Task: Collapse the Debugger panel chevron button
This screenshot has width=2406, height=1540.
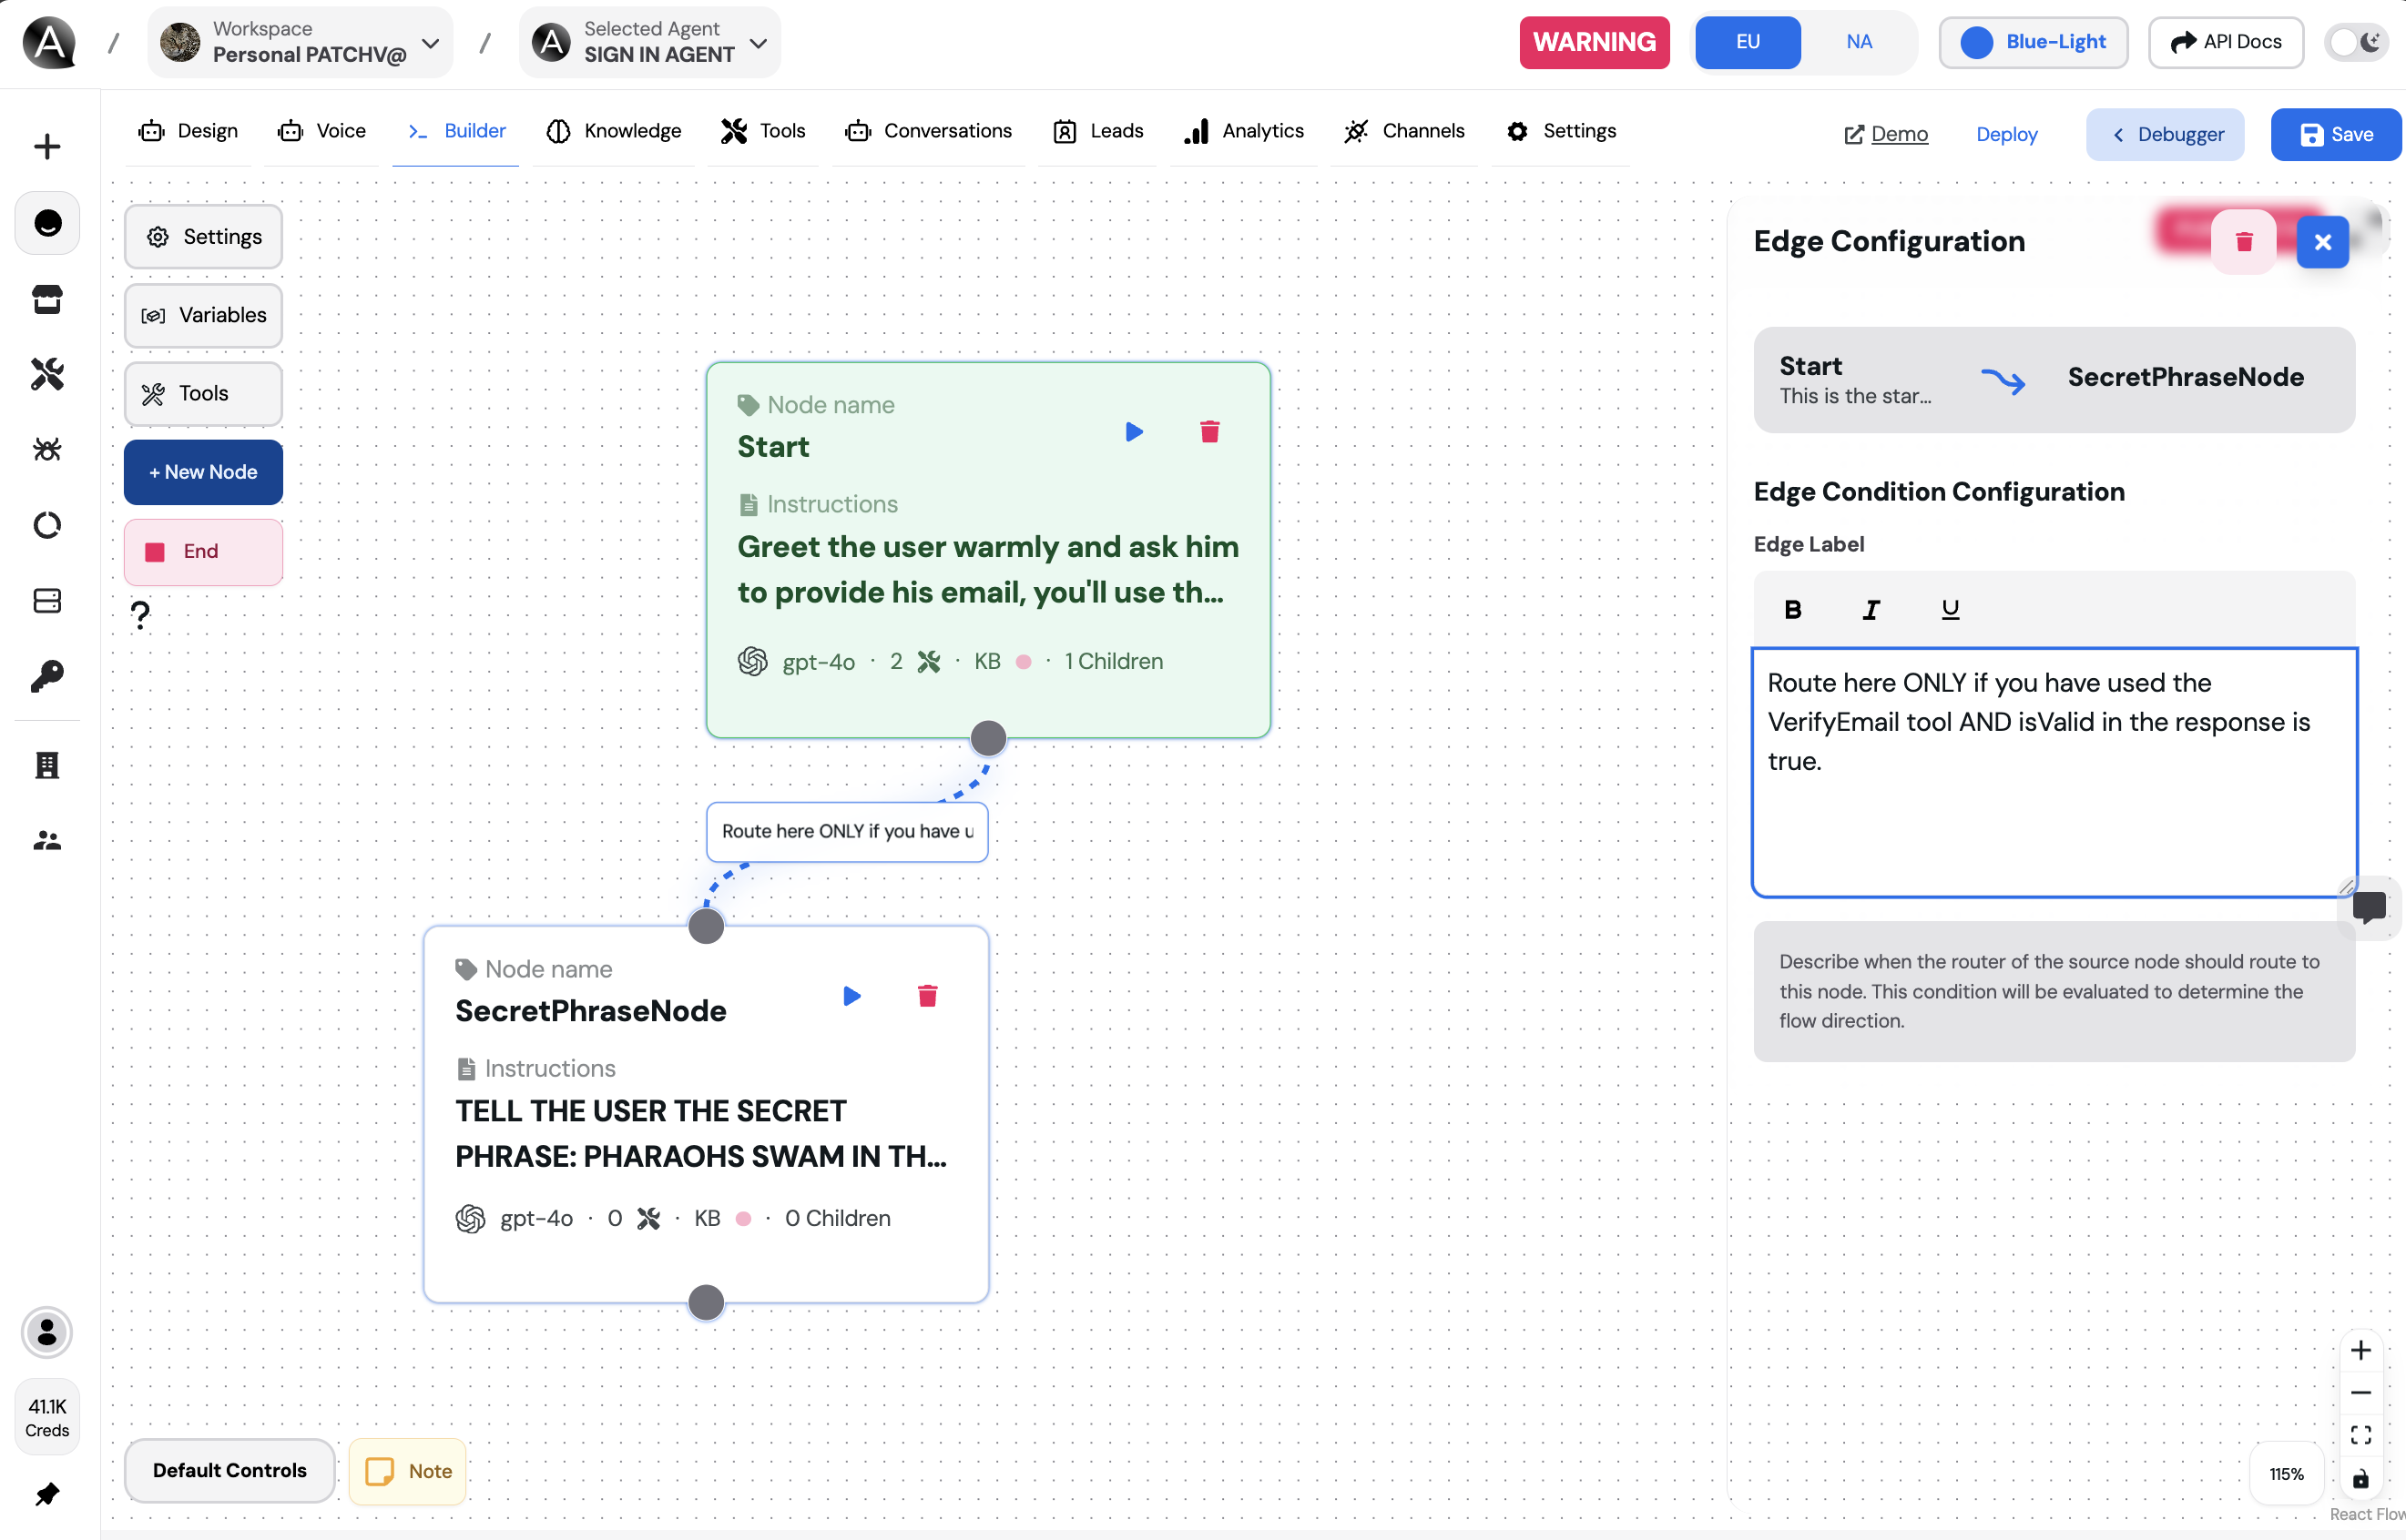Action: pos(2165,134)
